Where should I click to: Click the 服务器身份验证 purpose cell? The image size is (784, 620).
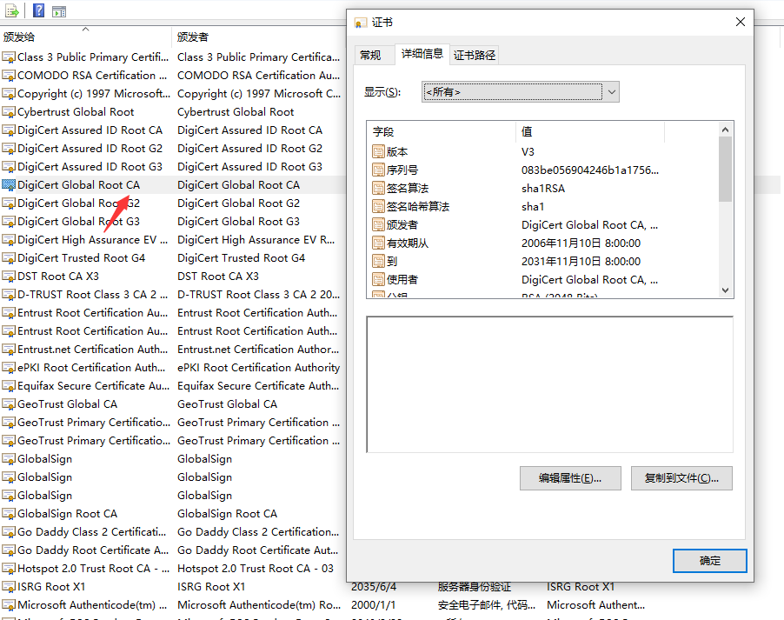474,587
